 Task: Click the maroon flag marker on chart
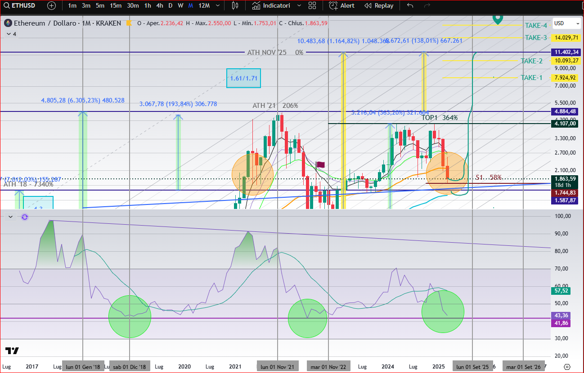(321, 165)
